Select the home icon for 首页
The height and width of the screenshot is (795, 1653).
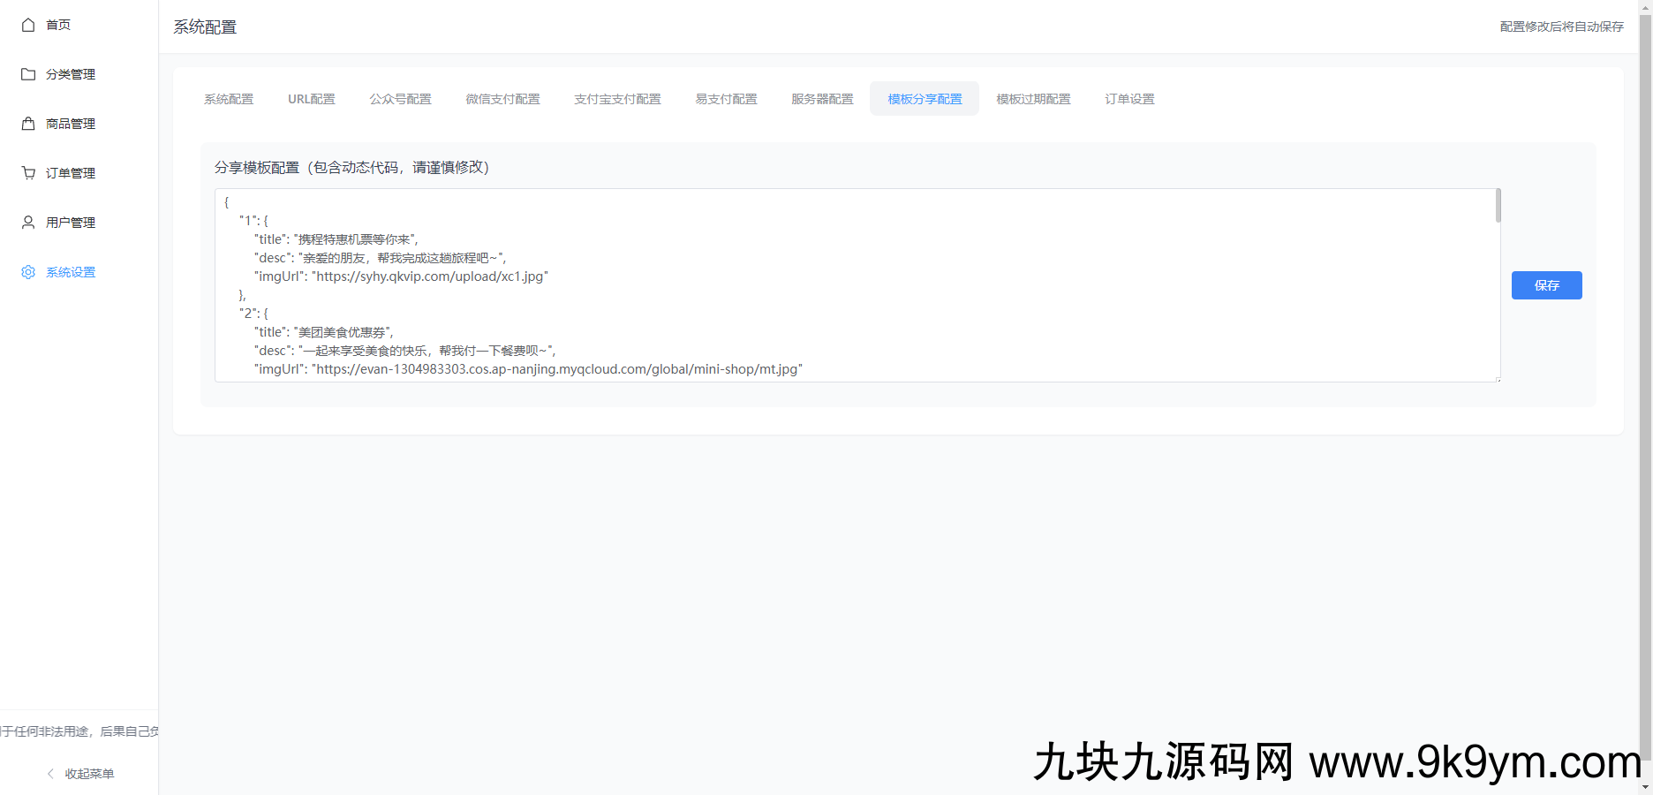[27, 25]
